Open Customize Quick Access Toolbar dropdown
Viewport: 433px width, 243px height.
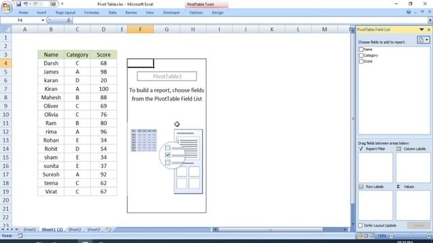(62, 4)
